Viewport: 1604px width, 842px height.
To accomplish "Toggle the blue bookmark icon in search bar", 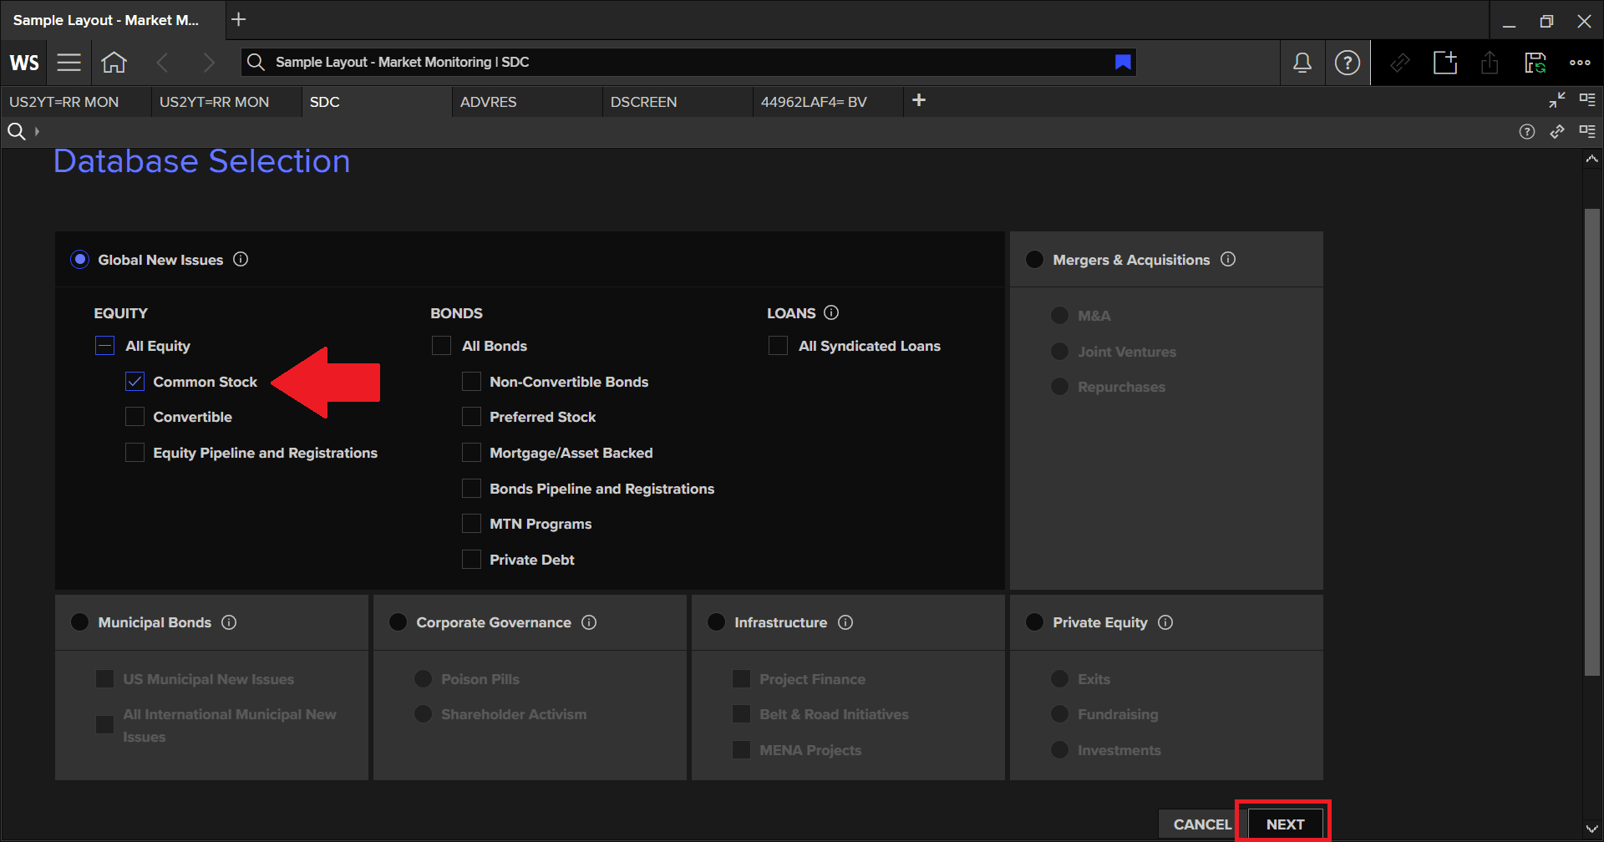I will (x=1123, y=62).
